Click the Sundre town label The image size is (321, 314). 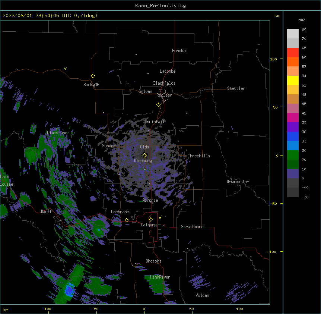[x=109, y=146]
